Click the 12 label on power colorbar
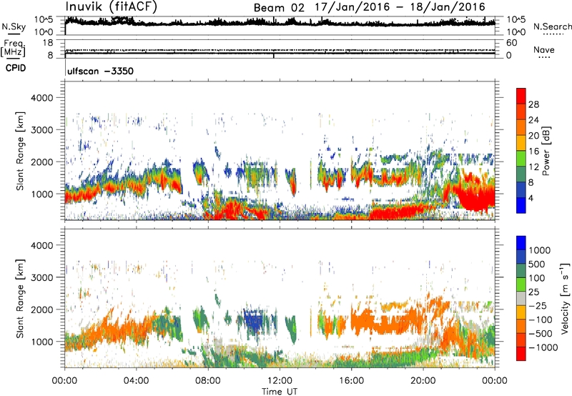 pos(533,167)
